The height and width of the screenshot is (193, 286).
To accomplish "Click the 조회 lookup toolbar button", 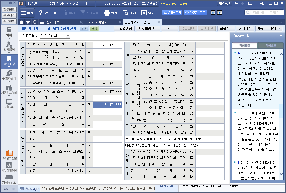I will (129, 13).
